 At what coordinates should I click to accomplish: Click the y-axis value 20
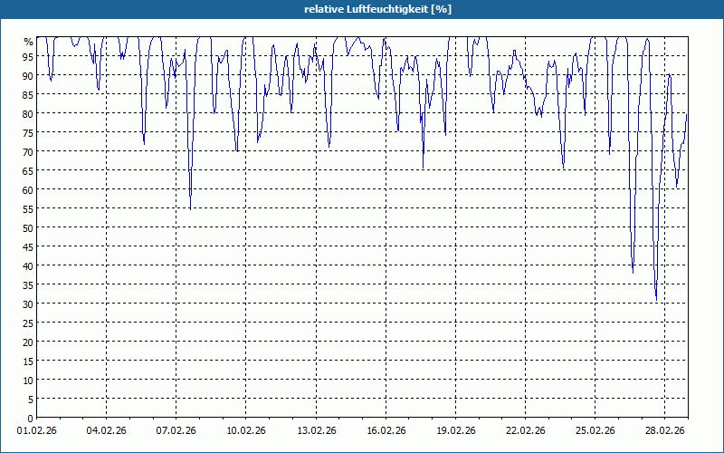coord(28,342)
